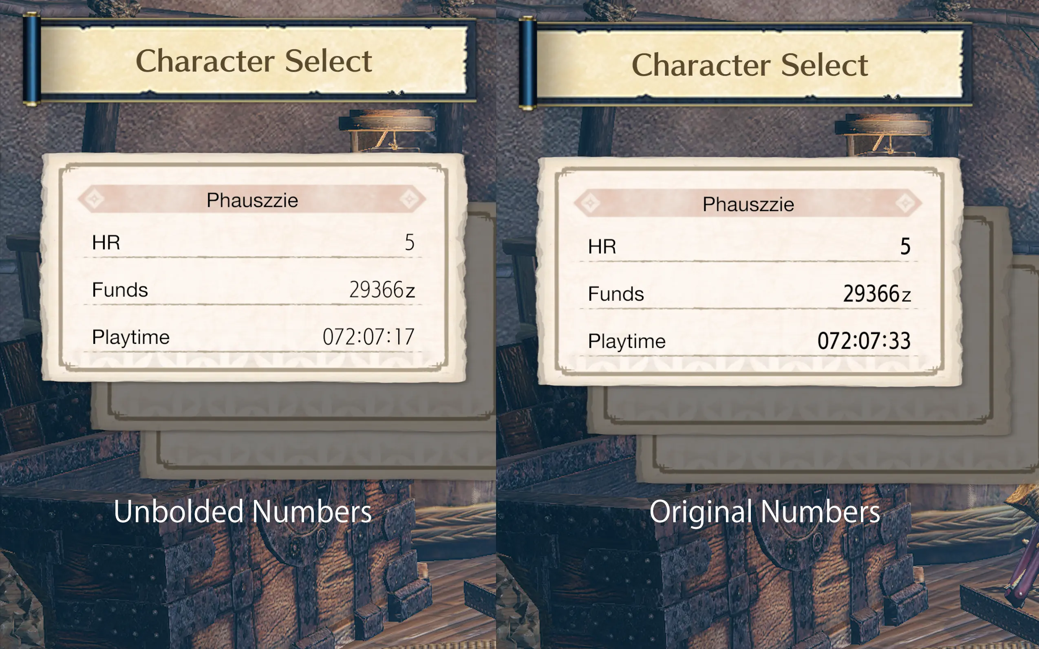Click the HR label in the Unbolded Numbers card
Viewport: 1039px width, 649px height.
coord(106,242)
